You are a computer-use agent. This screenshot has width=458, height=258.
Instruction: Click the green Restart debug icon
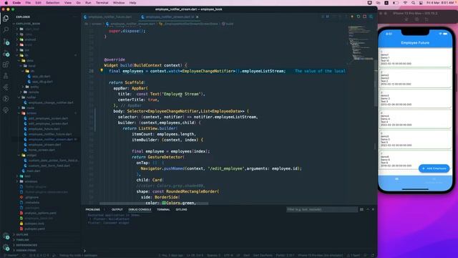tap(359, 16)
